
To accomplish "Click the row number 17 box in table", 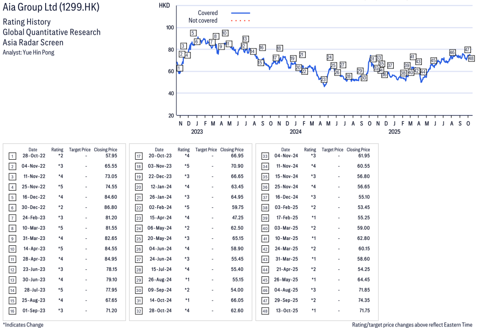I will coord(139,156).
